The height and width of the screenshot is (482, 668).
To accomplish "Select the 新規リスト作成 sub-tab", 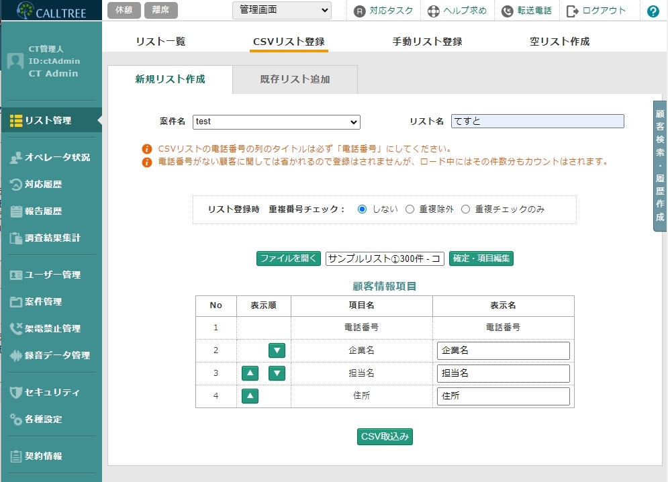I will [170, 79].
